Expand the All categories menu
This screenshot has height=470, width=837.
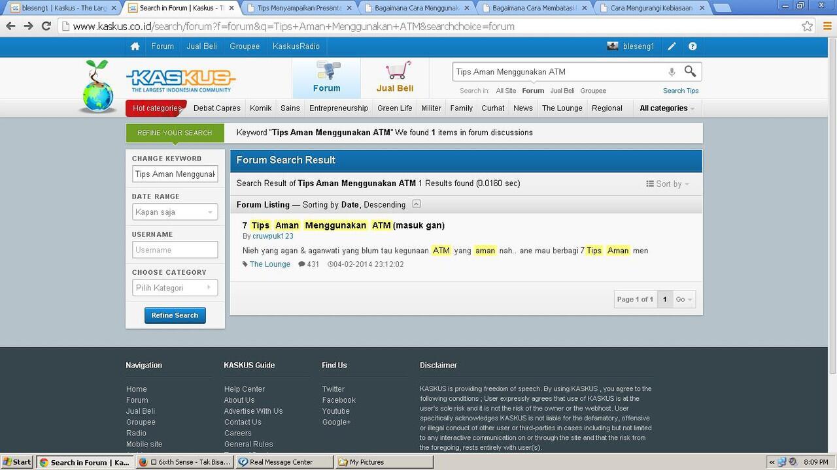[666, 108]
